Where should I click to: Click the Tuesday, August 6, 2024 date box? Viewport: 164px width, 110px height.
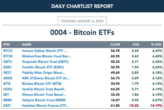pos(82,21)
